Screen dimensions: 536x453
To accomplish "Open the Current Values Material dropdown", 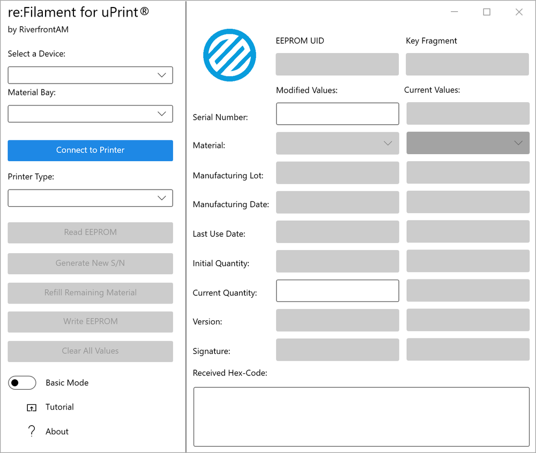I will pyautogui.click(x=468, y=142).
